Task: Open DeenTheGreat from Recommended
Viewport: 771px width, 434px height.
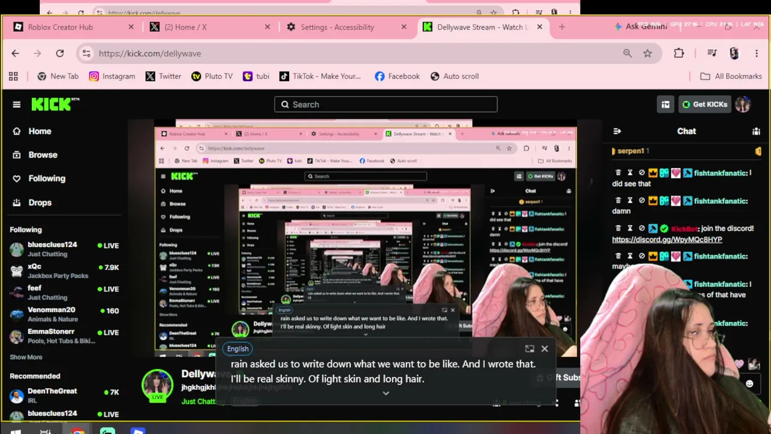Action: pos(64,395)
